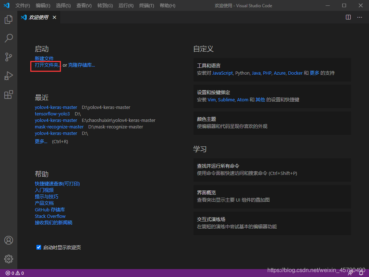The width and height of the screenshot is (369, 277).
Task: Install JavaScript support link
Action: pyautogui.click(x=223, y=73)
